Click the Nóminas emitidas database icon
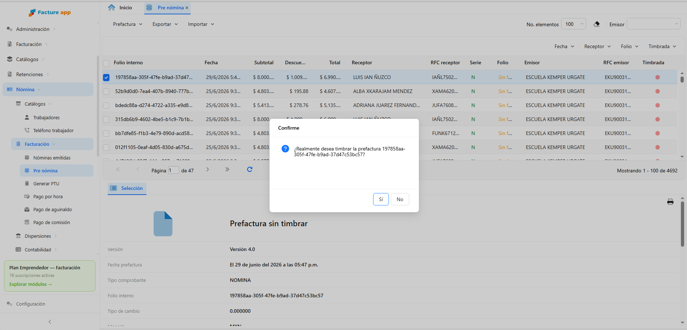Image resolution: width=687 pixels, height=330 pixels. click(x=27, y=158)
